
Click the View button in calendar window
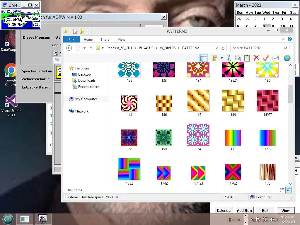(x=285, y=210)
